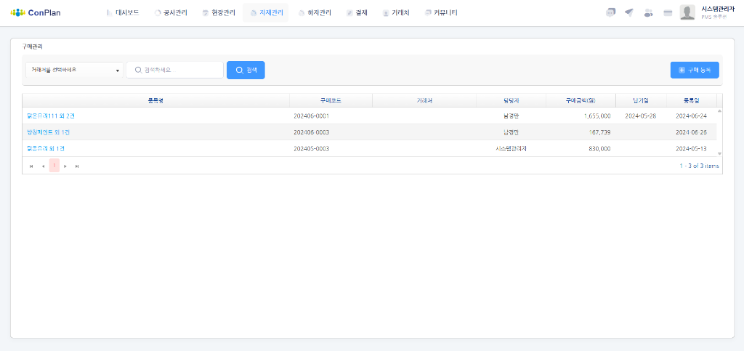Viewport: 744px width, 351px height.
Task: Click table scrollbar down arrow
Action: click(x=719, y=153)
